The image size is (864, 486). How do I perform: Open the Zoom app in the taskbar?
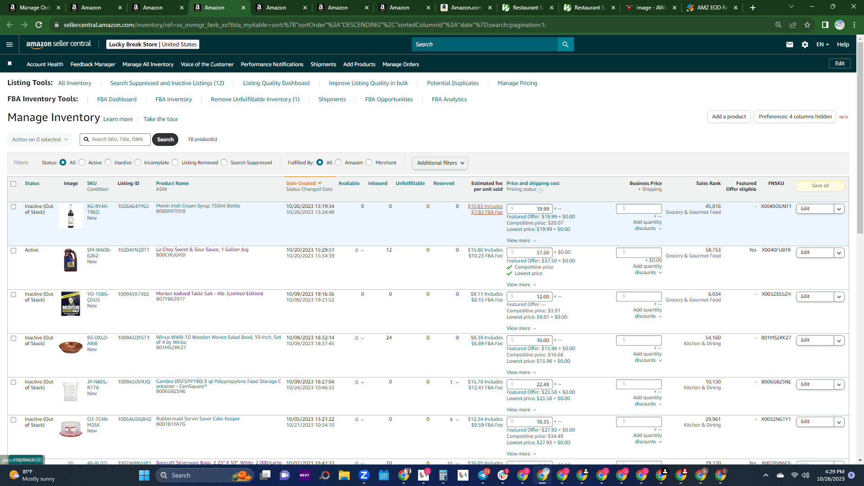coord(364,475)
